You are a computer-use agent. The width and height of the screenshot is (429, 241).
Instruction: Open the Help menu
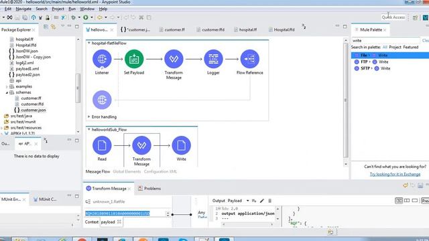pos(103,9)
